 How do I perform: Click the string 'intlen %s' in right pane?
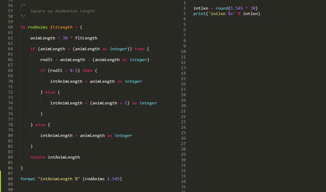(x=222, y=14)
